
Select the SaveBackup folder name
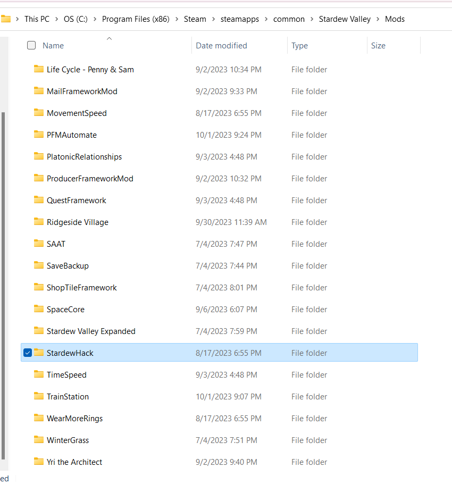pos(68,266)
